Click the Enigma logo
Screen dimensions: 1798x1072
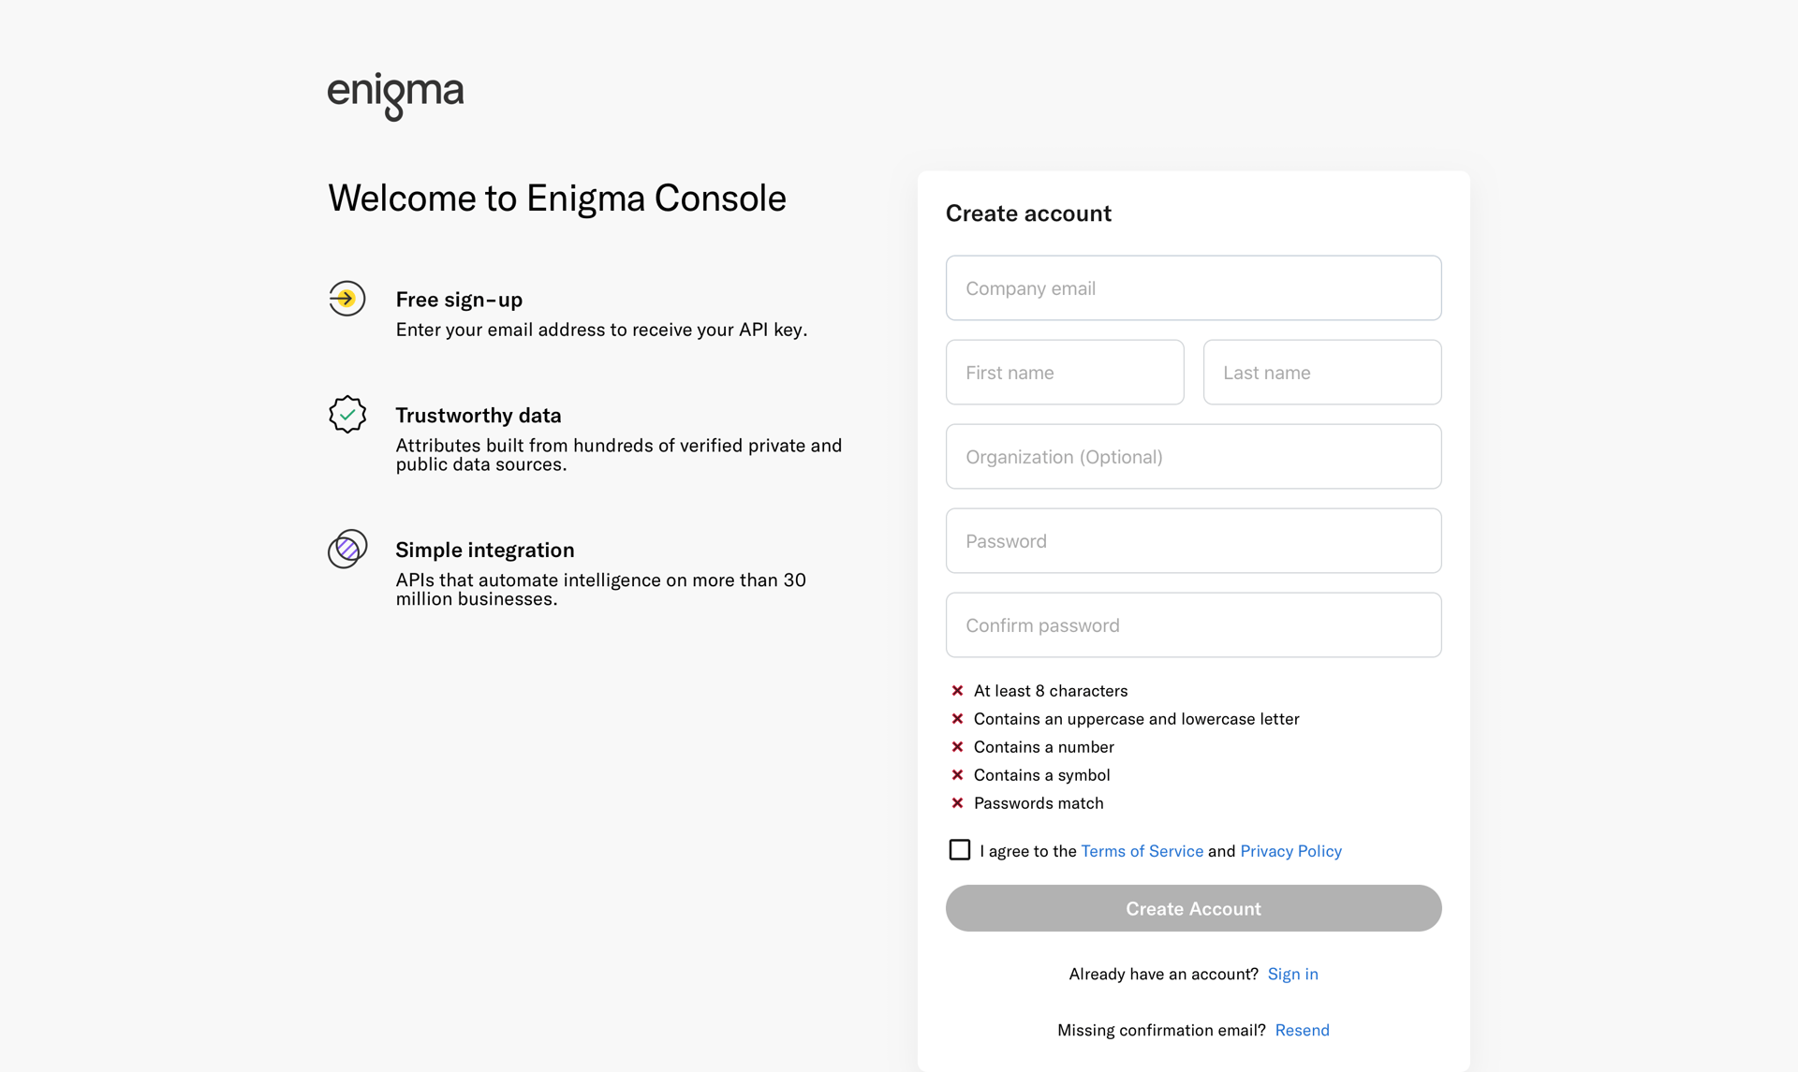point(395,95)
